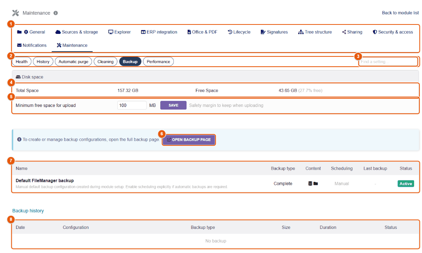Click the 43.65 GB free space value
422x253 pixels.
(288, 90)
